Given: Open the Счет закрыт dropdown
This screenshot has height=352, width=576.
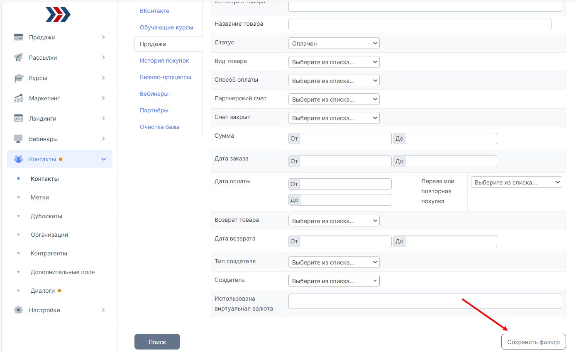Looking at the screenshot, I should (x=334, y=118).
